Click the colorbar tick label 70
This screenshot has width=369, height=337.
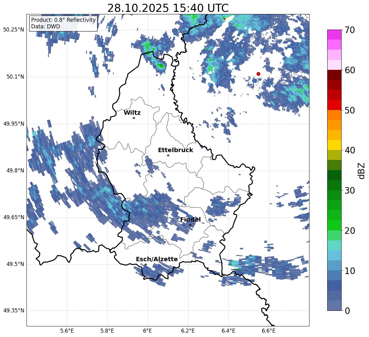(x=350, y=30)
